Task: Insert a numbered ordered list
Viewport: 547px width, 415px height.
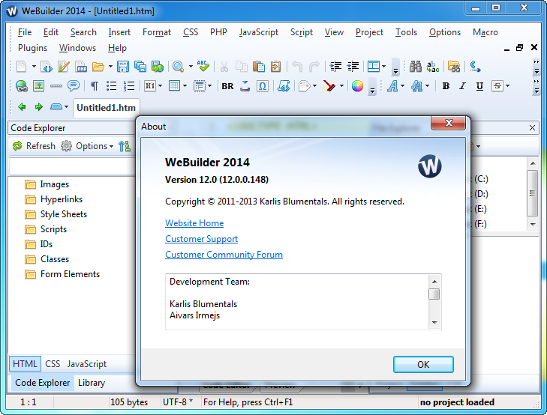Action: point(129,85)
